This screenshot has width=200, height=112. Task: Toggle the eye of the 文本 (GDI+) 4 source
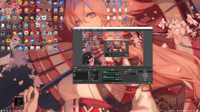(x=99, y=71)
